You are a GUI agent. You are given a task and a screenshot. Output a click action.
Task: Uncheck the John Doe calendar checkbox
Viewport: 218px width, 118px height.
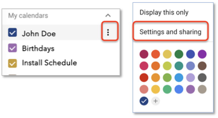tap(12, 33)
